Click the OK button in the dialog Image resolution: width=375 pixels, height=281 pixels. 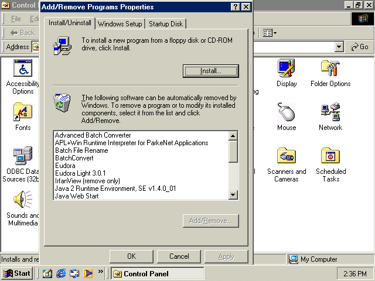131,256
